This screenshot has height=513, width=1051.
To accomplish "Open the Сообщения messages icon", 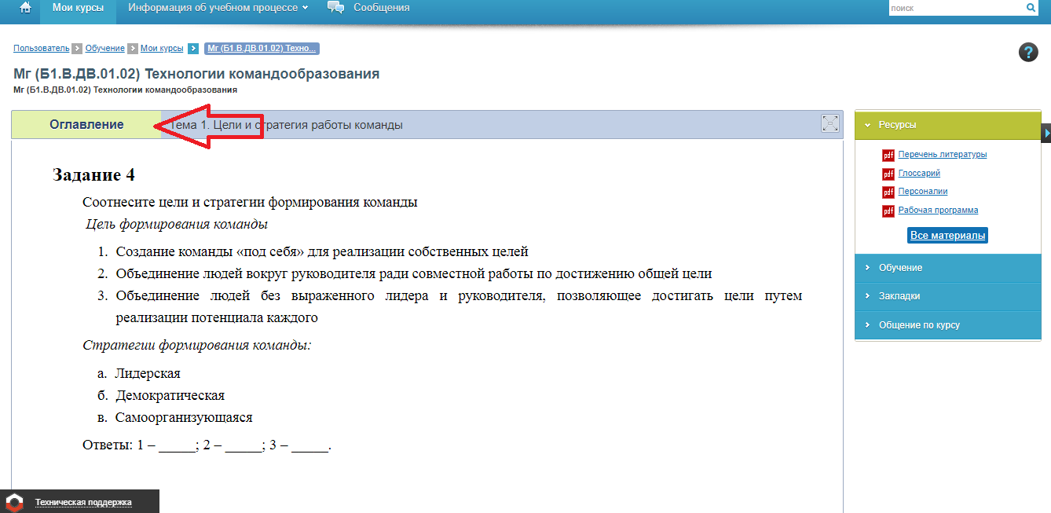I will point(336,8).
